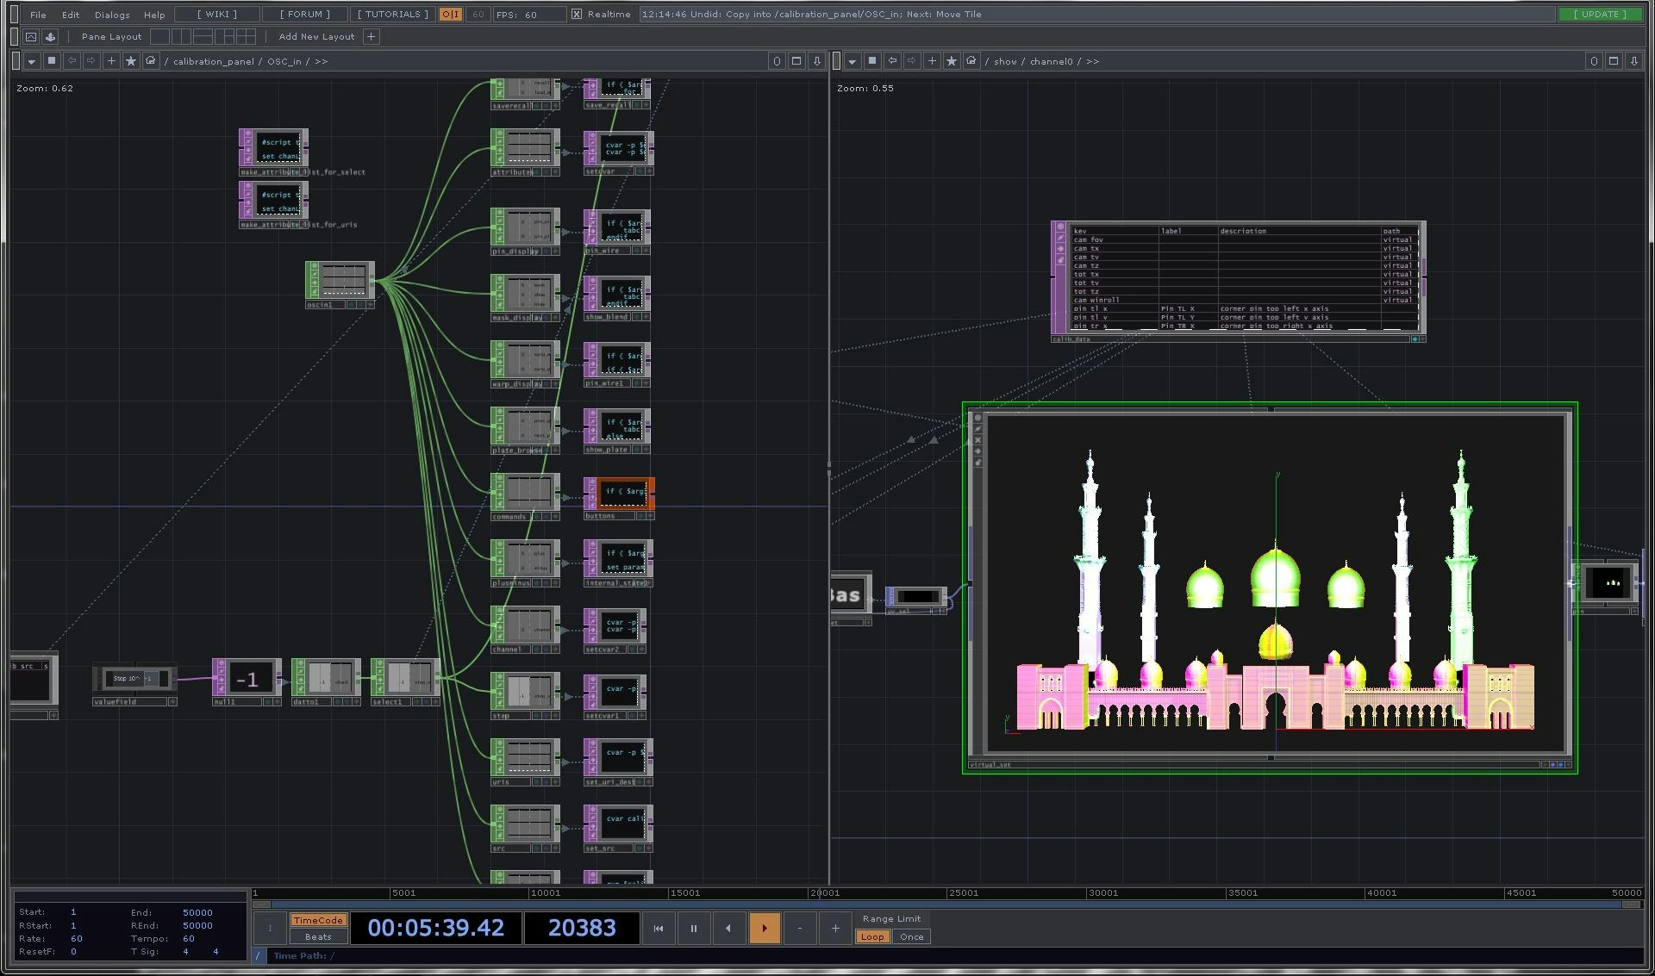The image size is (1655, 976).
Task: Jump to start using rewind transport button
Action: [x=659, y=928]
